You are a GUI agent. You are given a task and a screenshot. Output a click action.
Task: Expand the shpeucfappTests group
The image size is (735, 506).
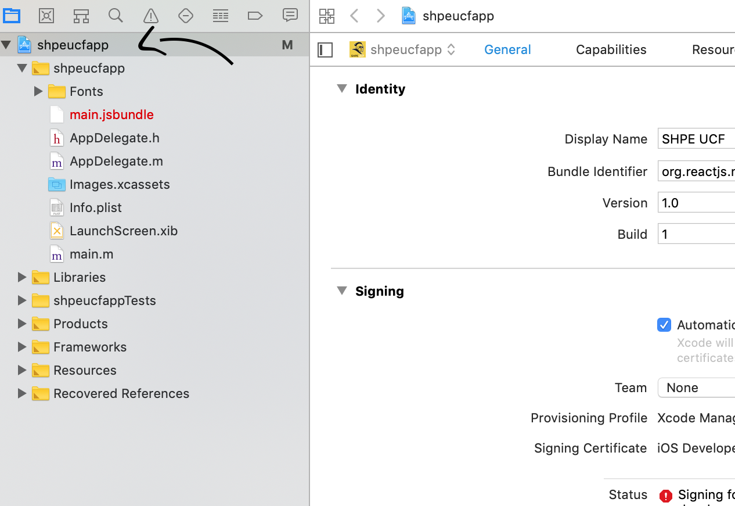22,300
